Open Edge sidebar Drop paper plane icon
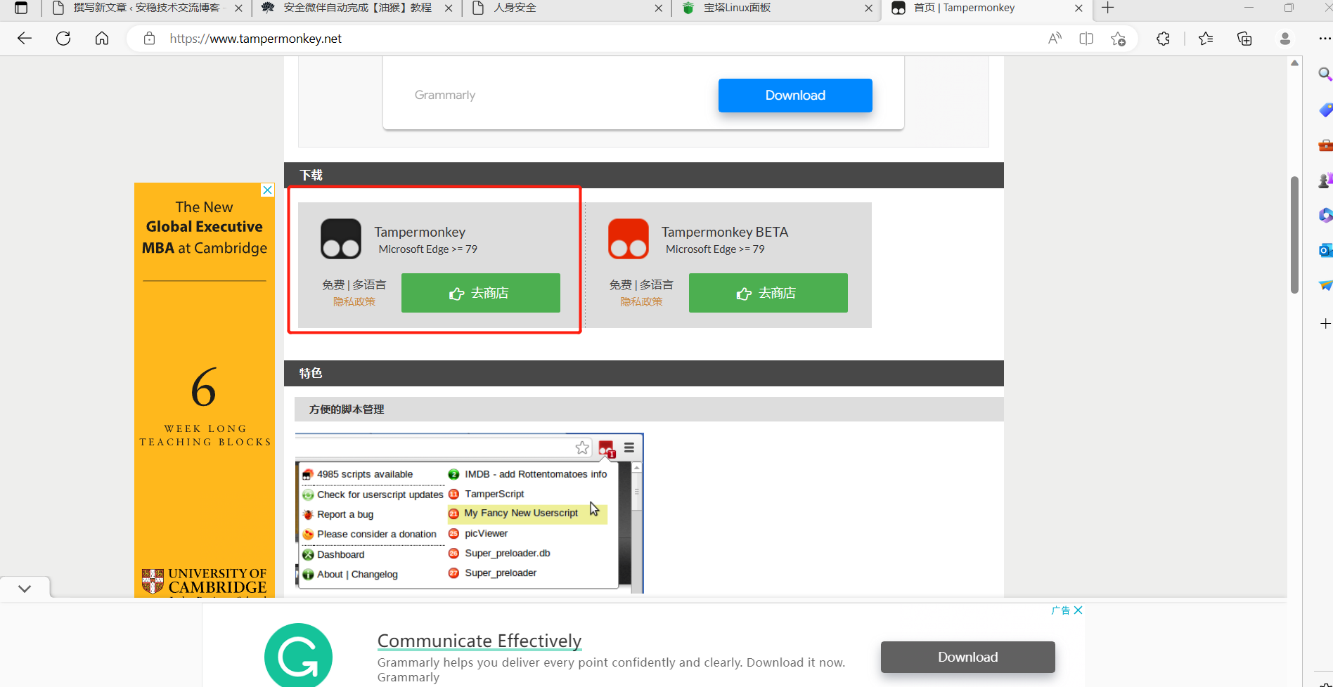Screen dimensions: 1333x687 coord(1325,284)
